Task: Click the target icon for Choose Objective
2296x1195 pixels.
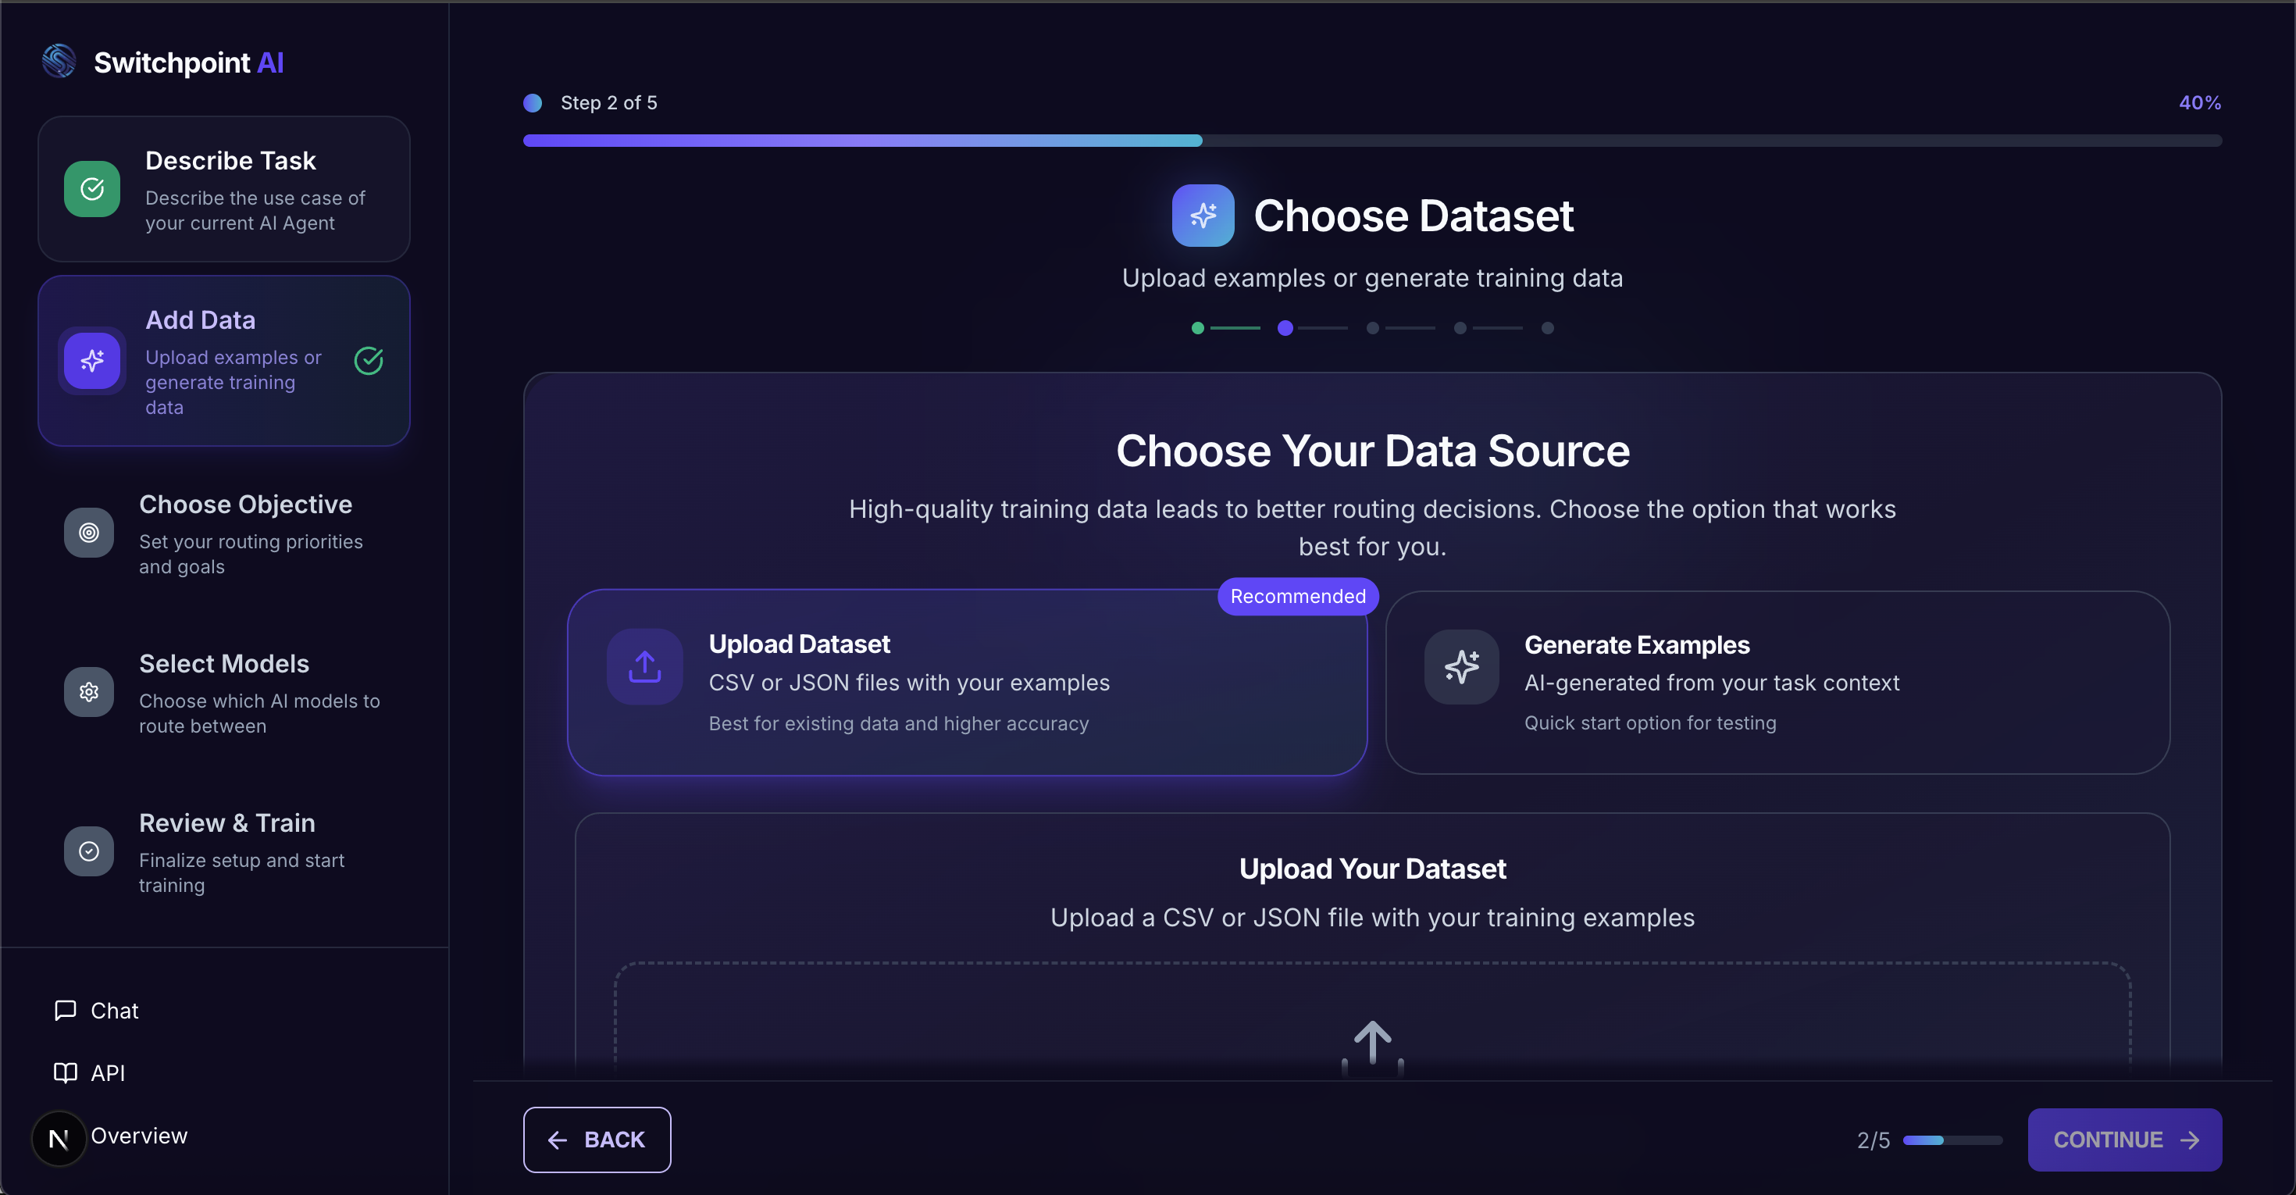Action: (89, 533)
